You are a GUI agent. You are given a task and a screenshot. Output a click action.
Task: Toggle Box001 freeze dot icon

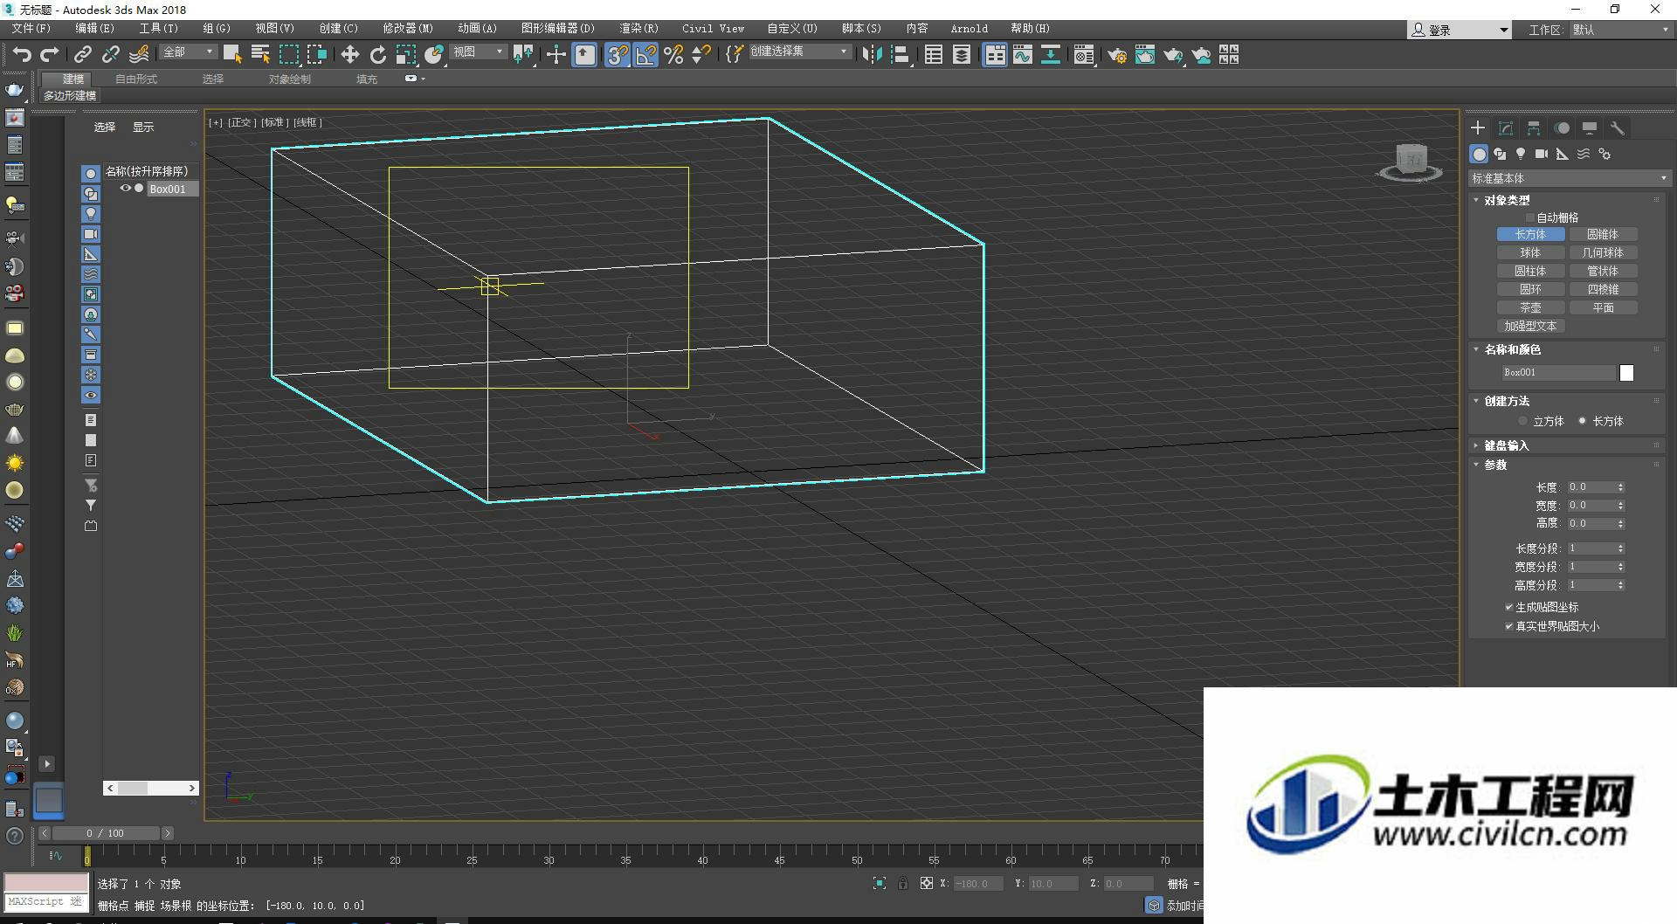click(139, 189)
